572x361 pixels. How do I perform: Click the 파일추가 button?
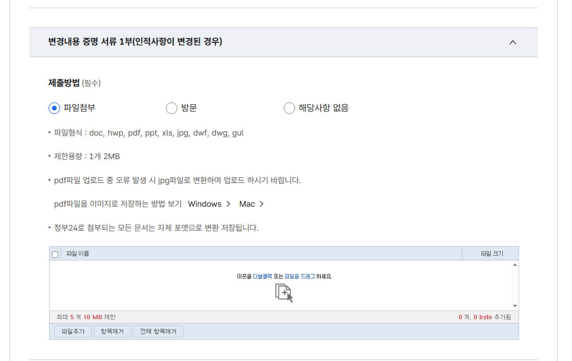click(73, 331)
